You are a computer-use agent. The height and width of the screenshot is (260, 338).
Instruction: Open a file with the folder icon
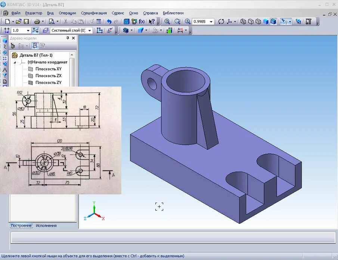coord(19,22)
